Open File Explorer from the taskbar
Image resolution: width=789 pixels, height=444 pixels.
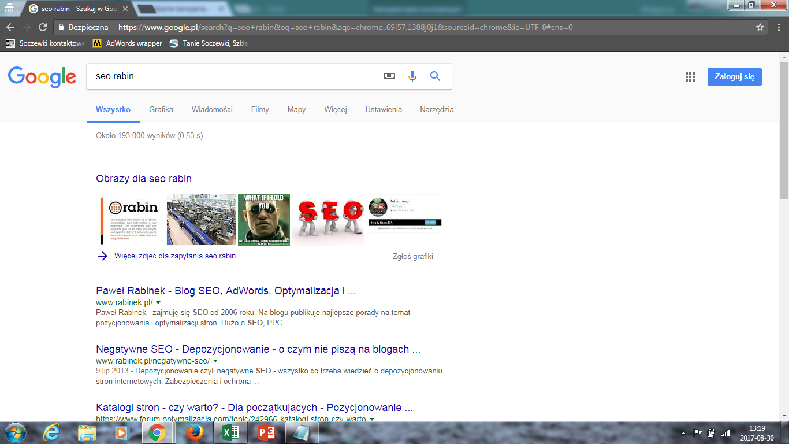tap(87, 432)
